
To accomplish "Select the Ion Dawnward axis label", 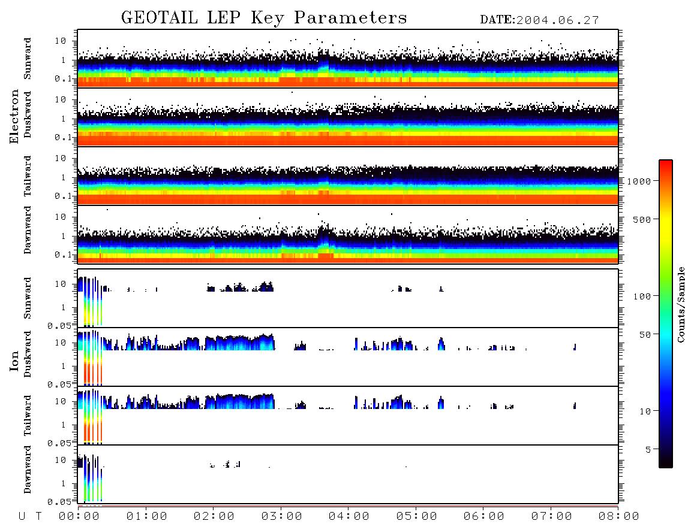I will 28,470.
